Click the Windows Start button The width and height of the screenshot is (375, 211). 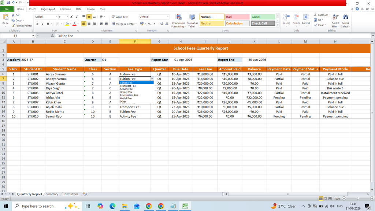(6, 206)
